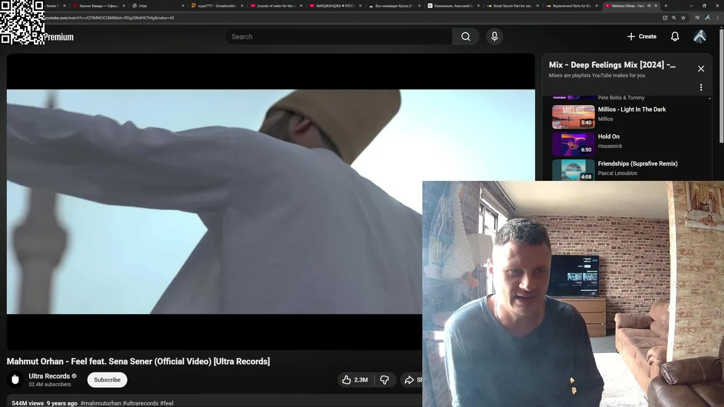The width and height of the screenshot is (724, 407).
Task: Click the address bar URL
Action: click(109, 18)
